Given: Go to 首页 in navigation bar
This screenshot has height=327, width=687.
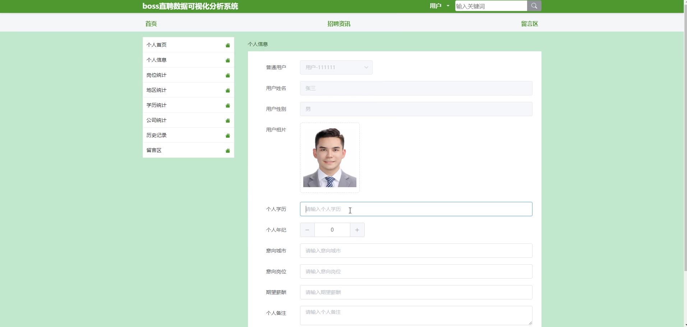Looking at the screenshot, I should [x=151, y=24].
